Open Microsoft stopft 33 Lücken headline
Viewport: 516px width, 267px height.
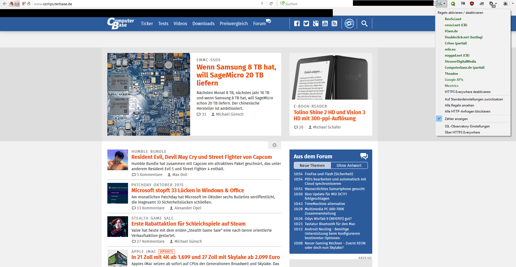(188, 190)
